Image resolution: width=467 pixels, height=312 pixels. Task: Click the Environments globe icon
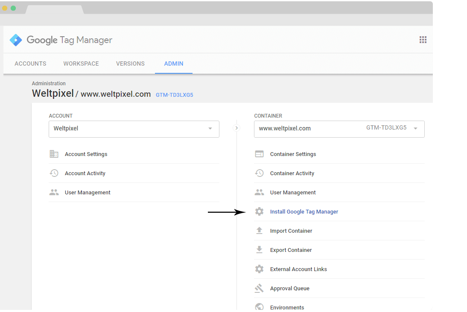click(260, 306)
